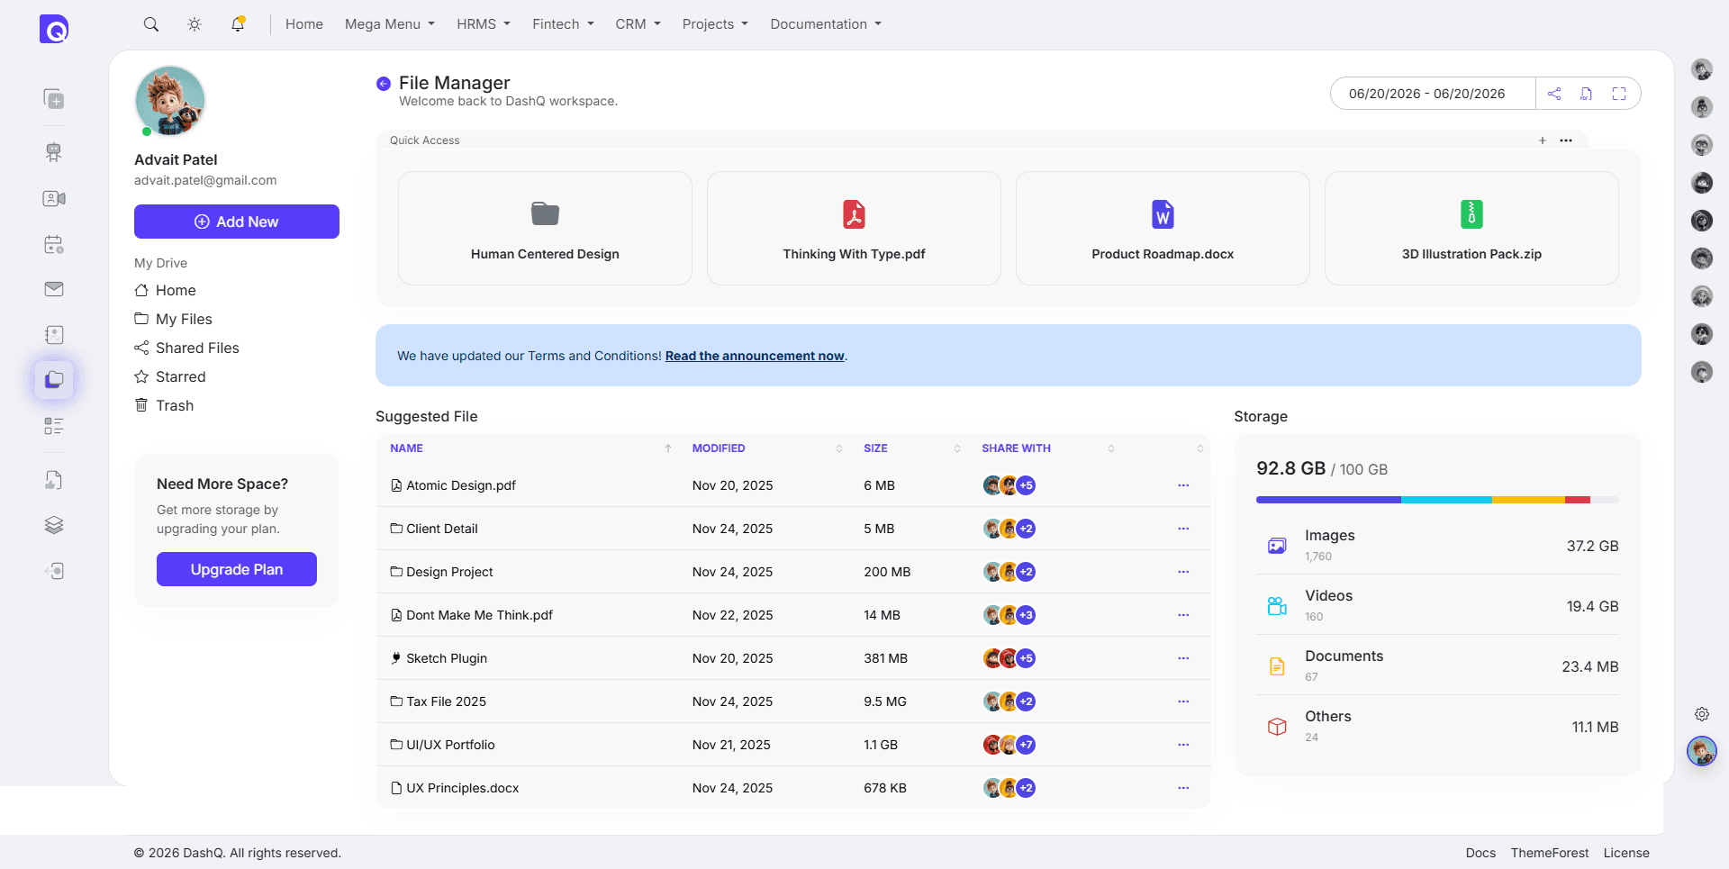Add quick access item with plus icon
The width and height of the screenshot is (1729, 869).
pos(1543,140)
